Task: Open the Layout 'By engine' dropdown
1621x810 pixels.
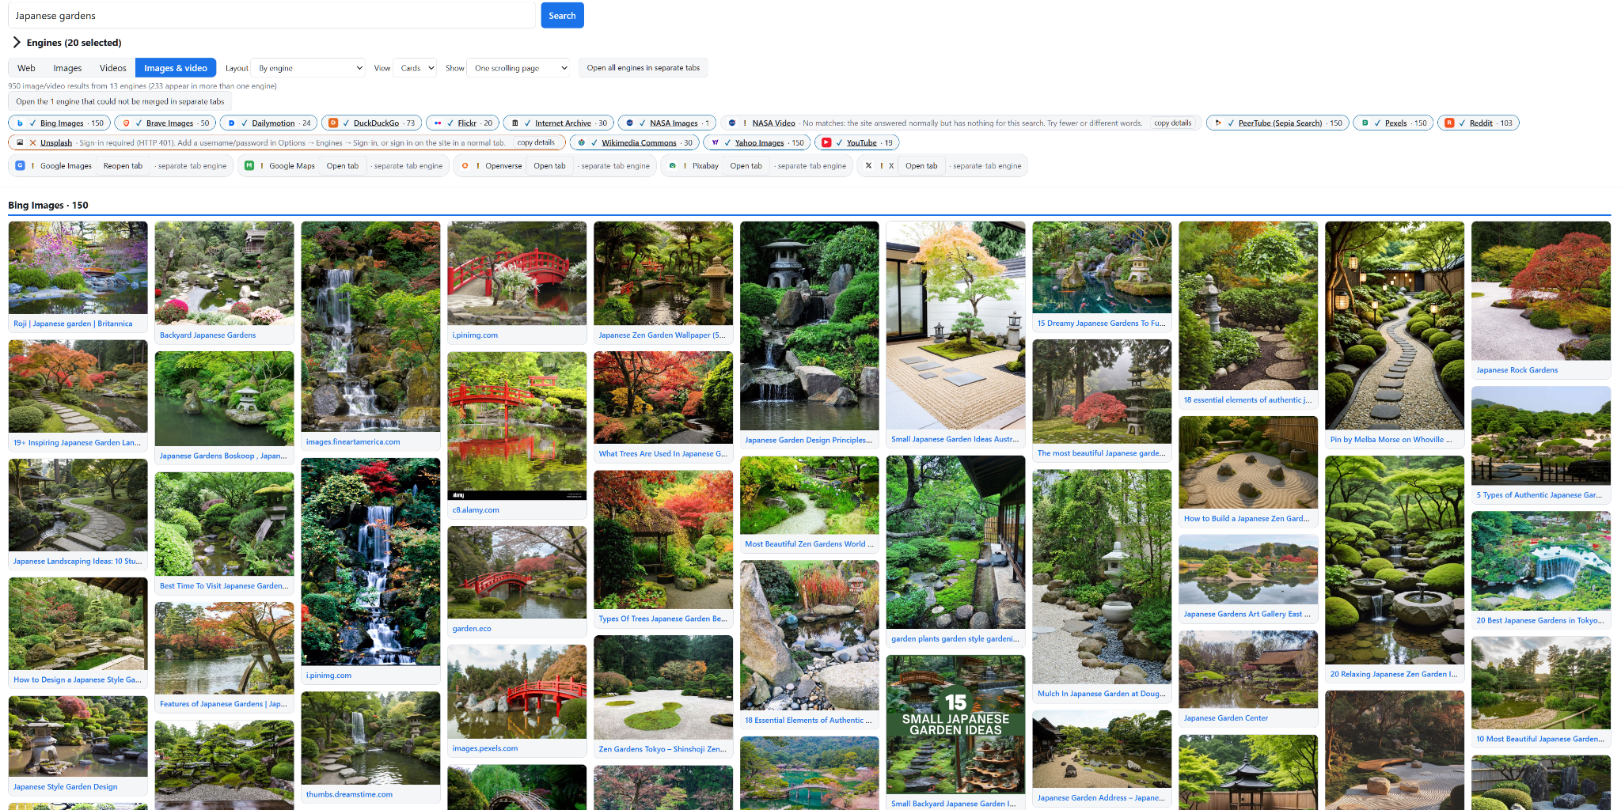Action: click(308, 68)
